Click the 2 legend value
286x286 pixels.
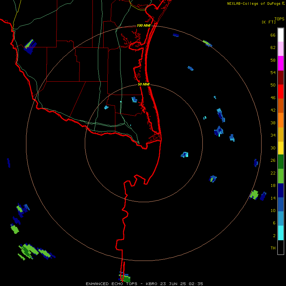(x=274, y=236)
